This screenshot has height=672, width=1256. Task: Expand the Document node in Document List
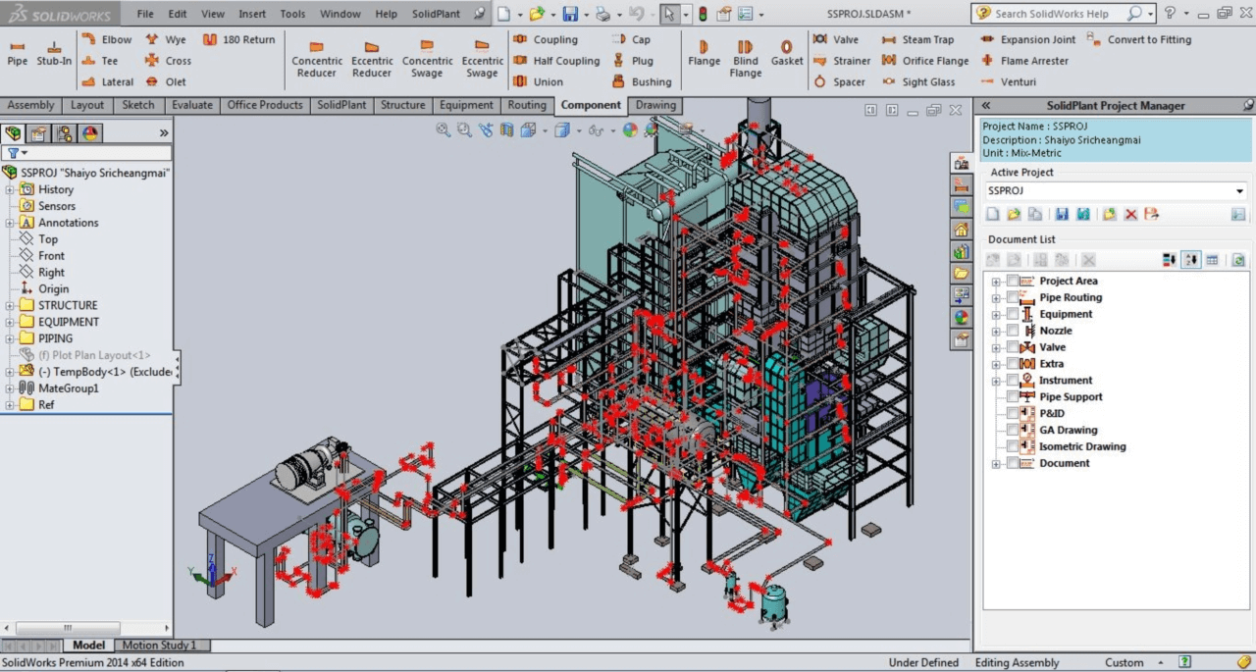click(x=996, y=463)
